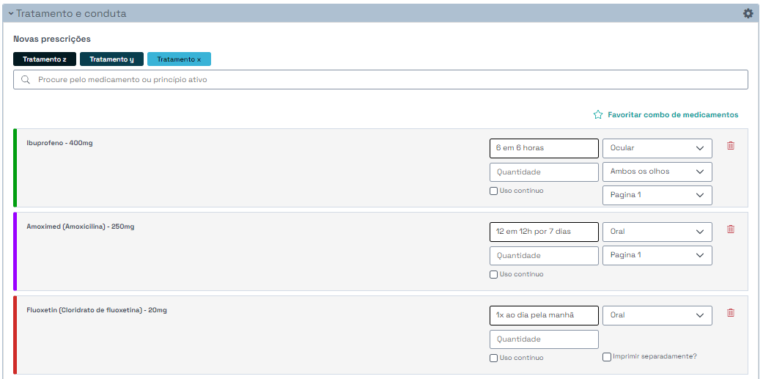The height and width of the screenshot is (379, 763).
Task: Open the settings gear in Tratamento e conduta
Action: [x=748, y=13]
